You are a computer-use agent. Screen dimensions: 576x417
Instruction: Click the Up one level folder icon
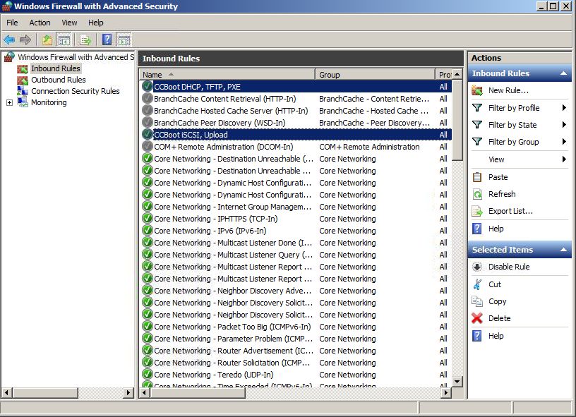[47, 40]
